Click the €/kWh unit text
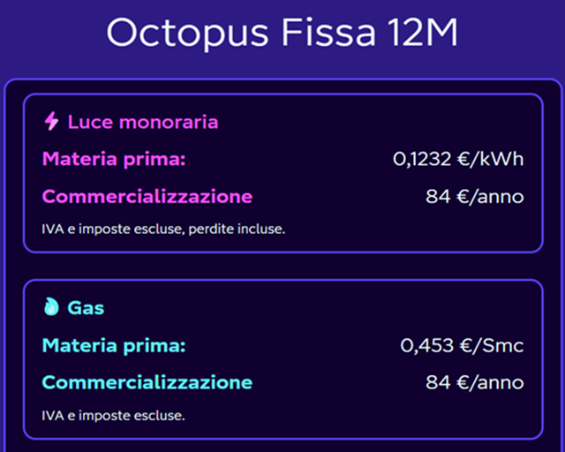 click(x=492, y=159)
